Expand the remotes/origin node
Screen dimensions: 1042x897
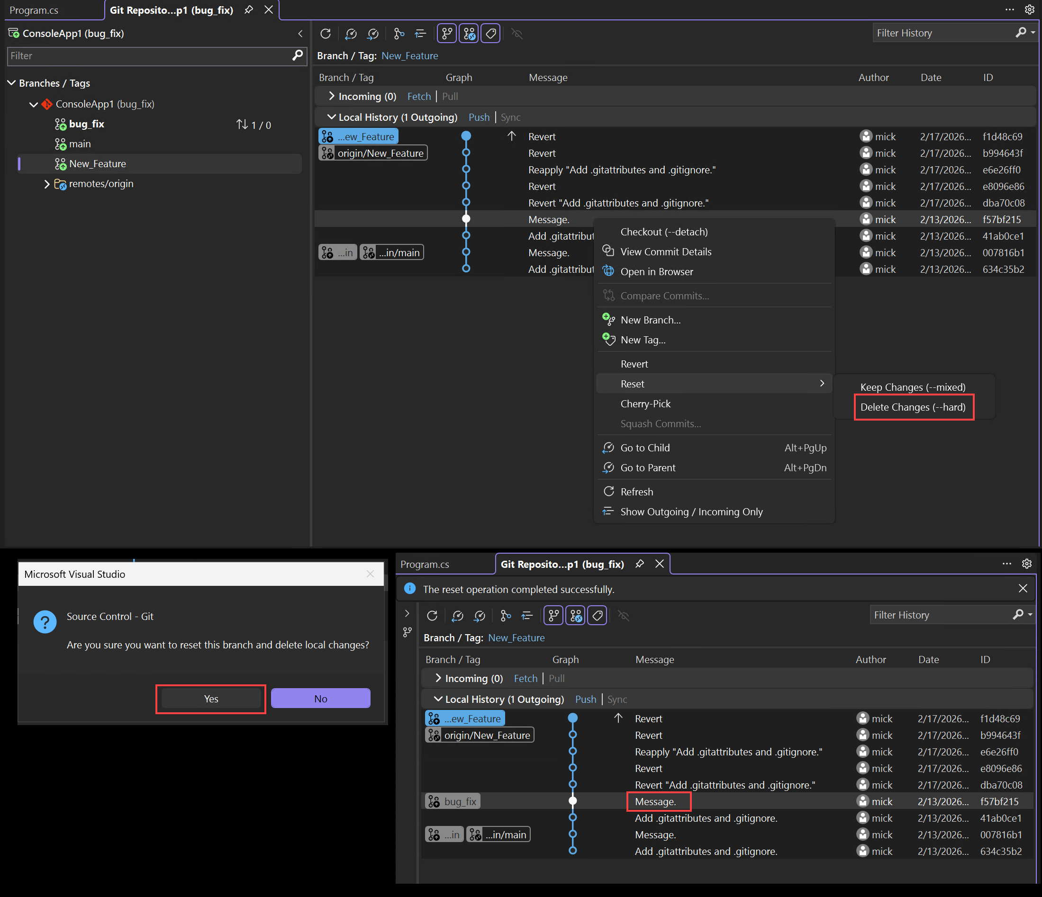(x=47, y=184)
